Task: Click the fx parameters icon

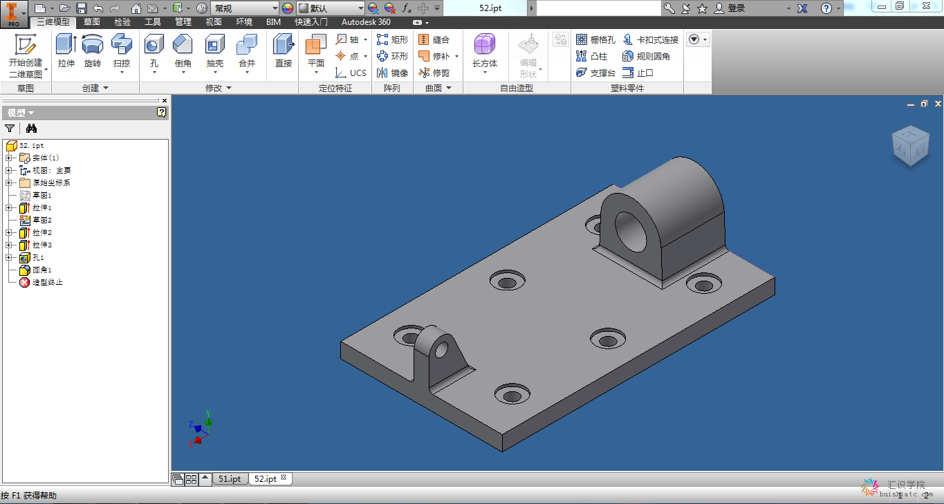Action: [x=407, y=8]
